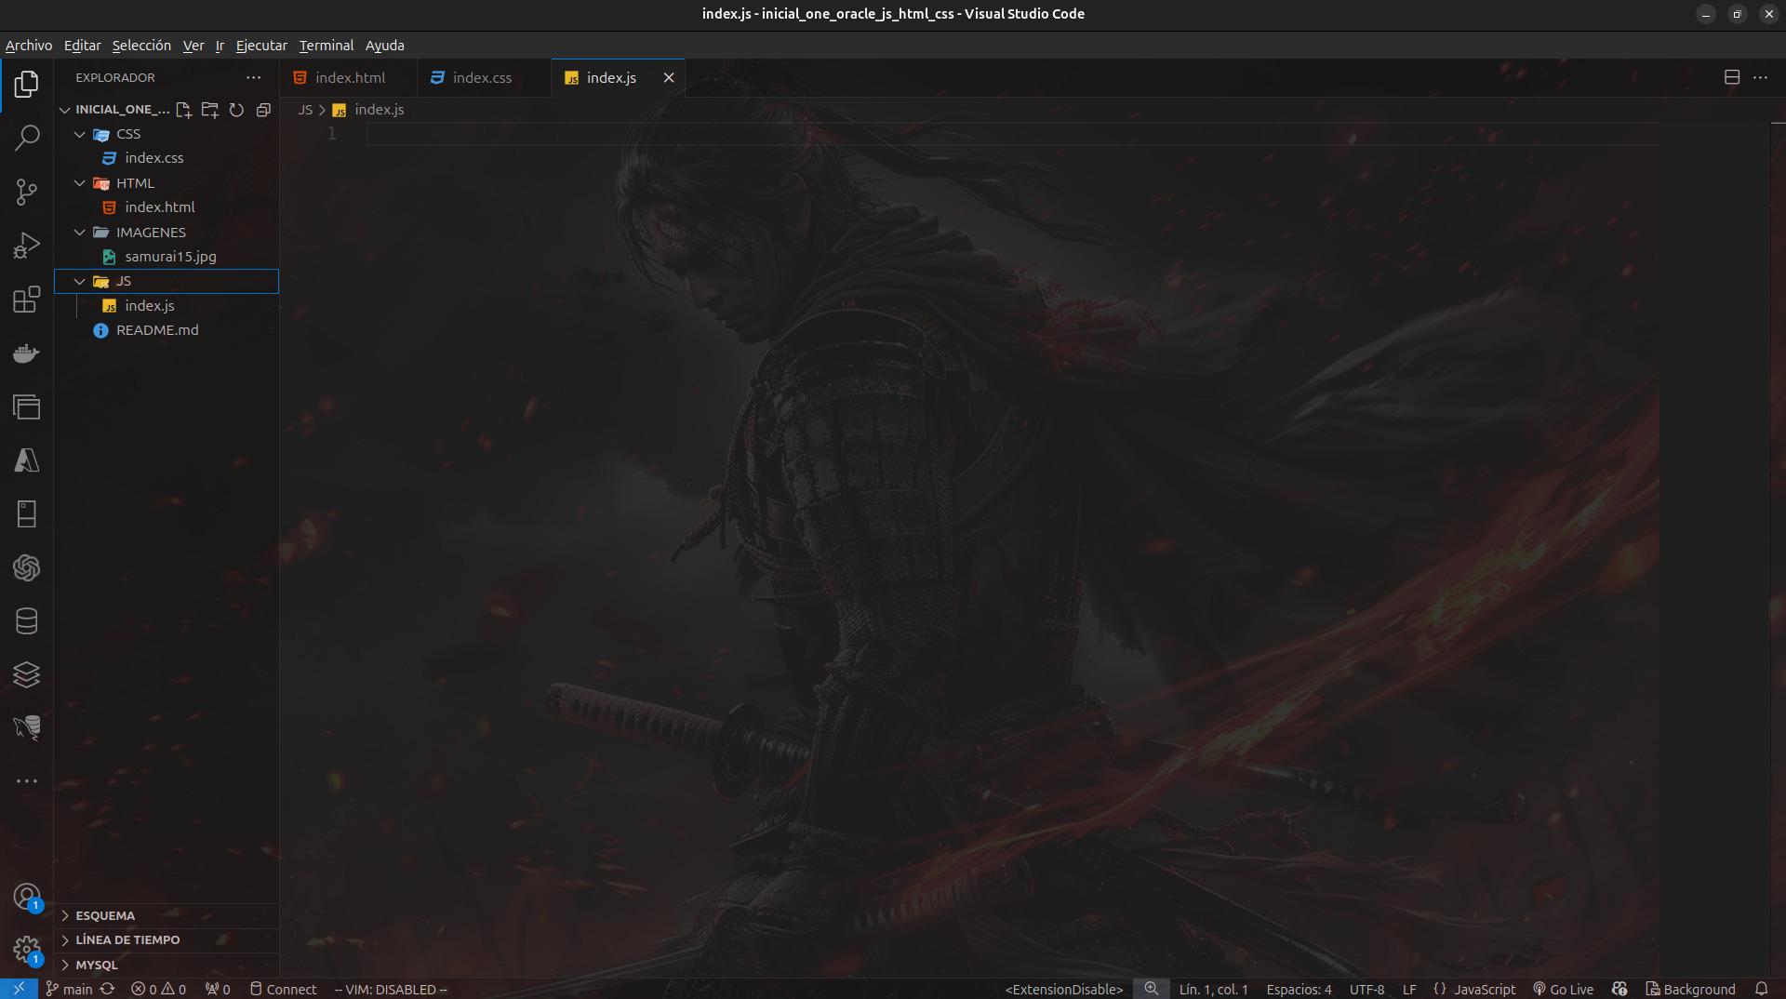Change end of line sequence LF
This screenshot has width=1786, height=999.
click(1409, 989)
